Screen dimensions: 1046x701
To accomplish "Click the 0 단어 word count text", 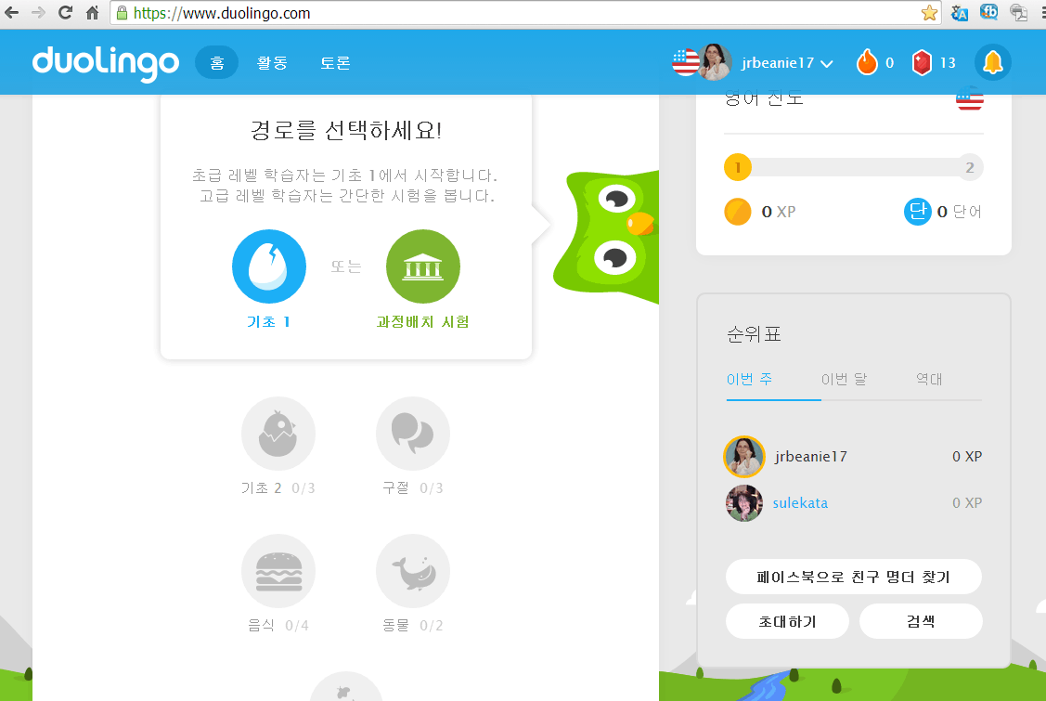I will [960, 212].
